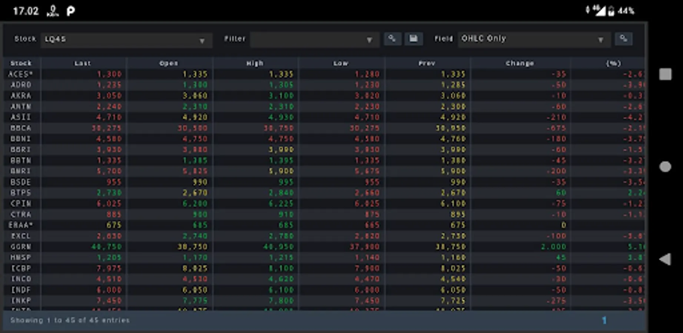The width and height of the screenshot is (683, 333).
Task: Go to page 1 in pagination
Action: pos(604,320)
